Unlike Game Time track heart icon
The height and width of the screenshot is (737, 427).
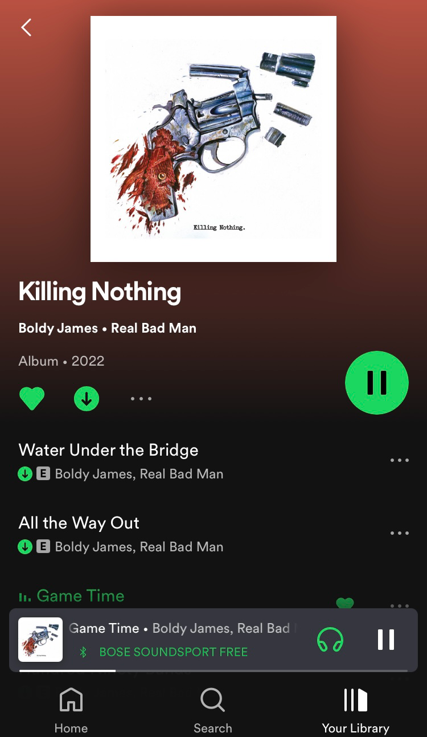tap(345, 603)
